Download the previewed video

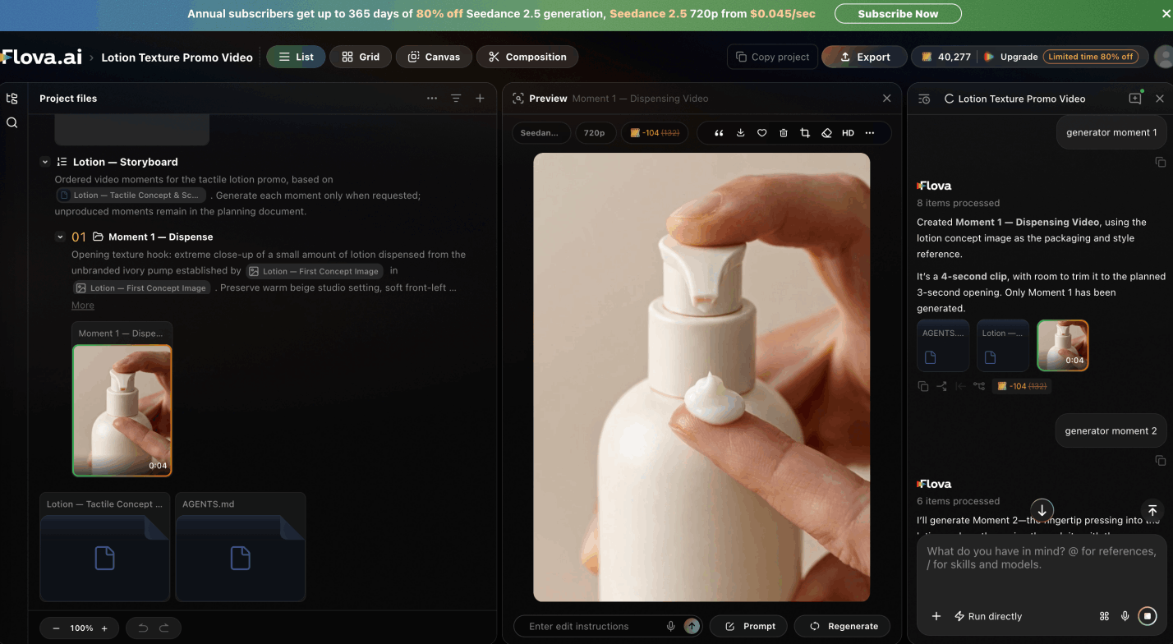[x=740, y=133]
